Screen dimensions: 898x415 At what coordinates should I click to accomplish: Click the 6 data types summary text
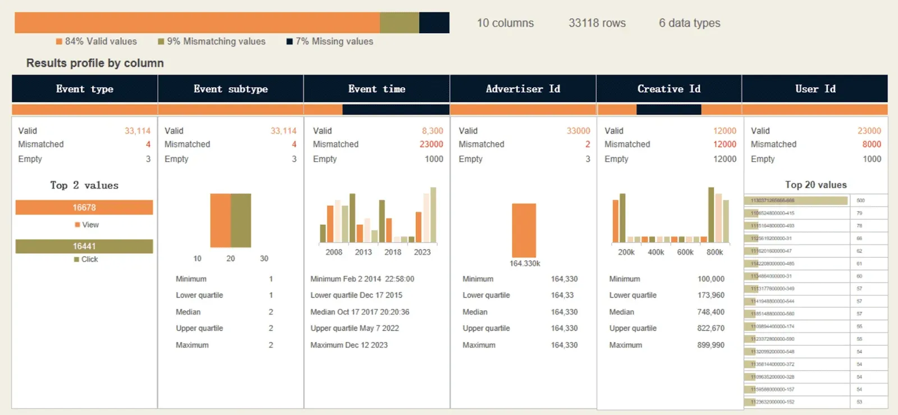(x=689, y=23)
